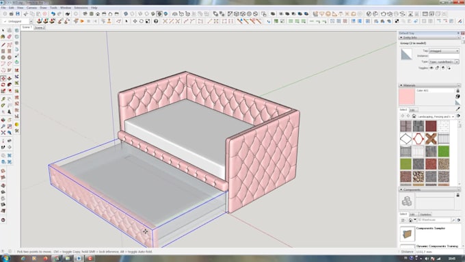Click the four-arrow move icon in second toolbar

(x=135, y=21)
